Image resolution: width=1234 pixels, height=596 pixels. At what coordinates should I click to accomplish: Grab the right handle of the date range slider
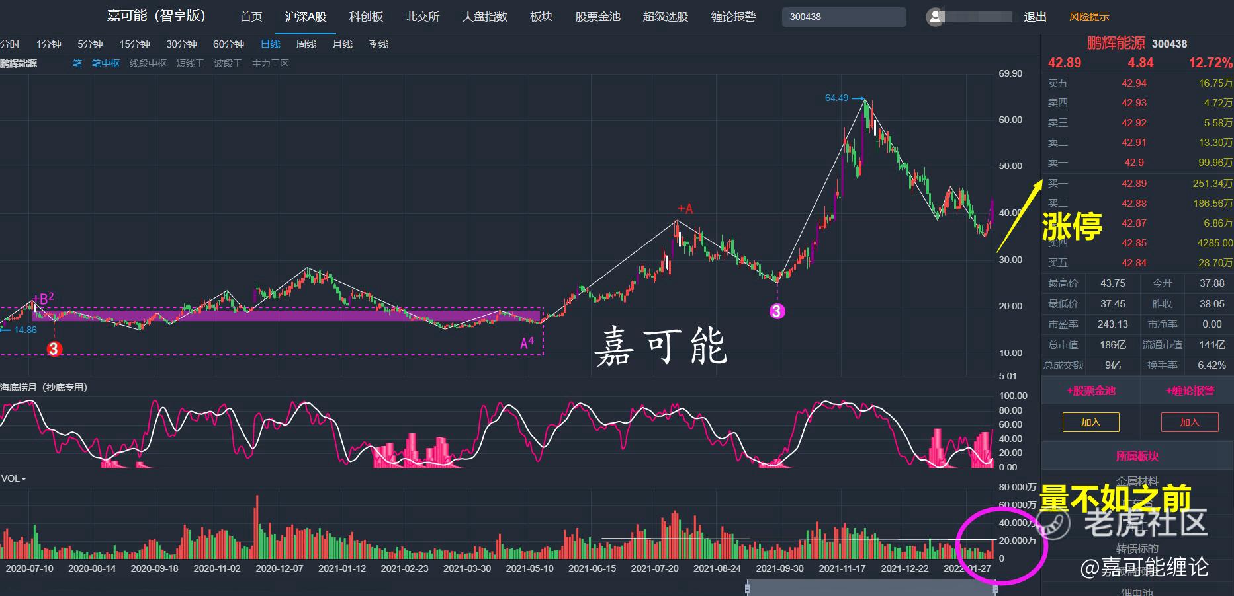[x=996, y=588]
